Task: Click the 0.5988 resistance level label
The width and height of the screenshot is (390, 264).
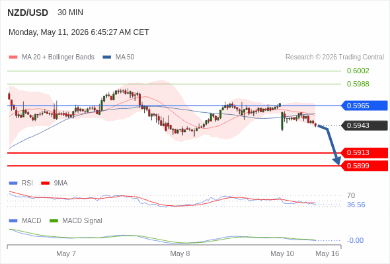Action: pyautogui.click(x=358, y=84)
